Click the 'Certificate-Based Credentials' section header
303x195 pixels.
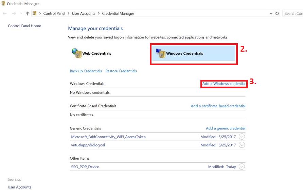[93, 106]
